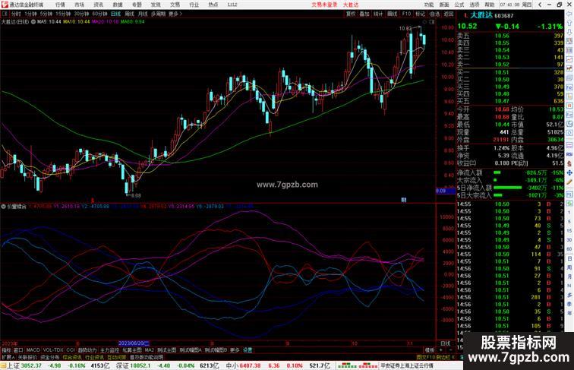Open the 热点 menu
Screen dimensions: 574x370
tap(213, 5)
